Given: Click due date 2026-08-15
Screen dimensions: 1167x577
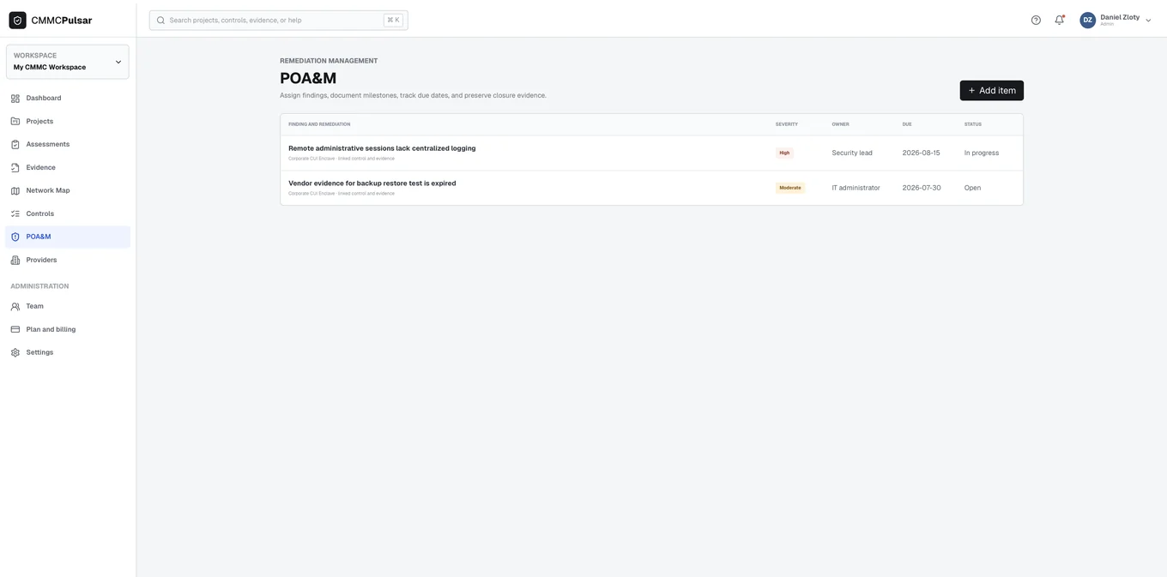Looking at the screenshot, I should 921,153.
